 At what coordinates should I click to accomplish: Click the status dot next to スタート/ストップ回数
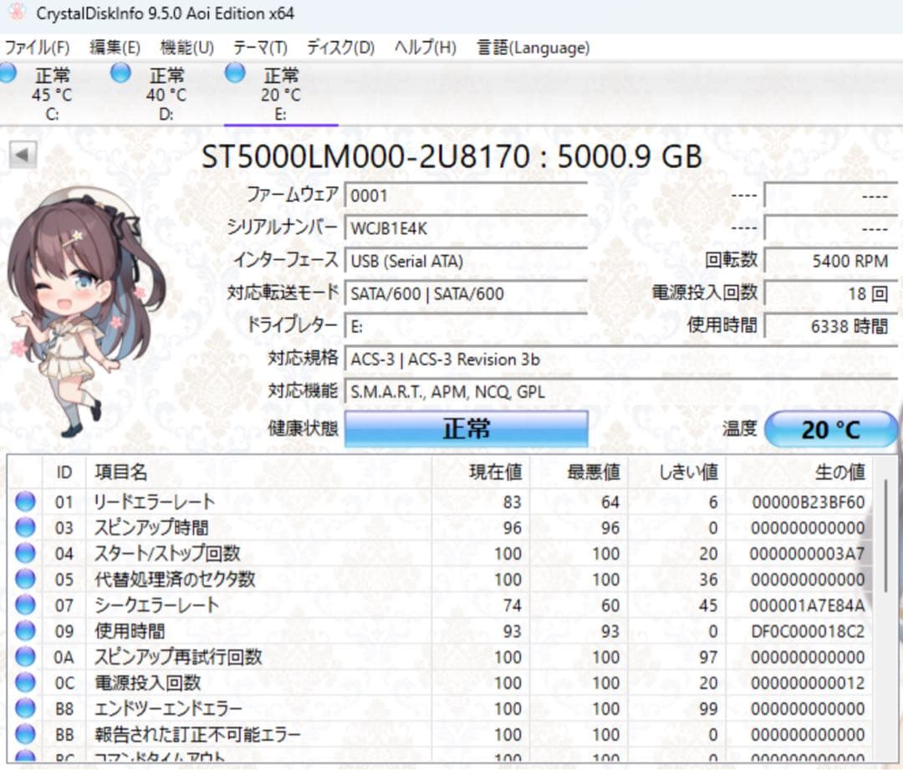[x=25, y=553]
